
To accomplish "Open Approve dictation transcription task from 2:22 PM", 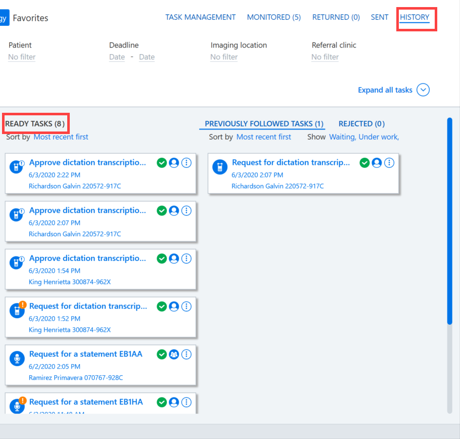I will pos(87,162).
